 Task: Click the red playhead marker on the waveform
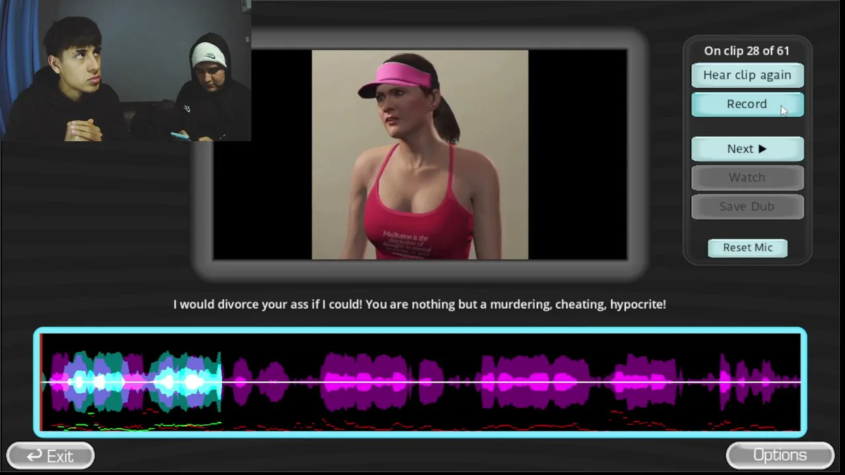41,383
